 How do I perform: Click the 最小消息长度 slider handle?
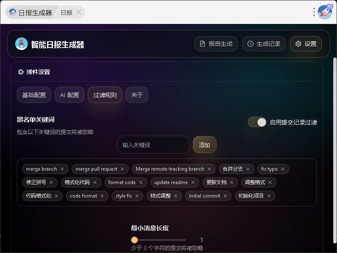pyautogui.click(x=134, y=240)
